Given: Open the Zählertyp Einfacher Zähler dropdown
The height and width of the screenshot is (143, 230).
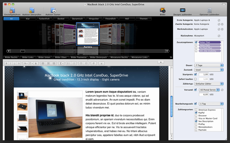Looking at the screenshot, I should [209, 84].
